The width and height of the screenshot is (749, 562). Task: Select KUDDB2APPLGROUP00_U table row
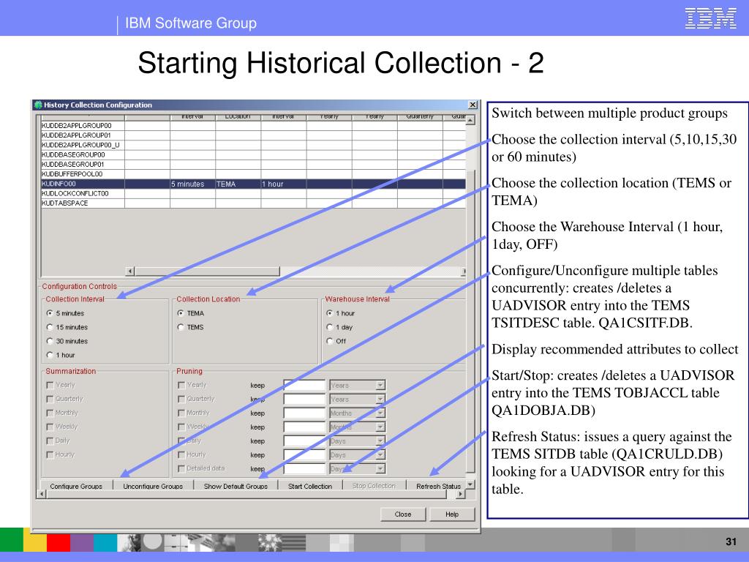(253, 145)
